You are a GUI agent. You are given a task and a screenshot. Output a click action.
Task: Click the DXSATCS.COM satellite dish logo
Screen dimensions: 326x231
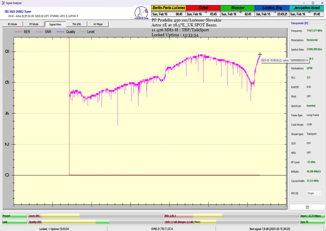[x=141, y=13]
